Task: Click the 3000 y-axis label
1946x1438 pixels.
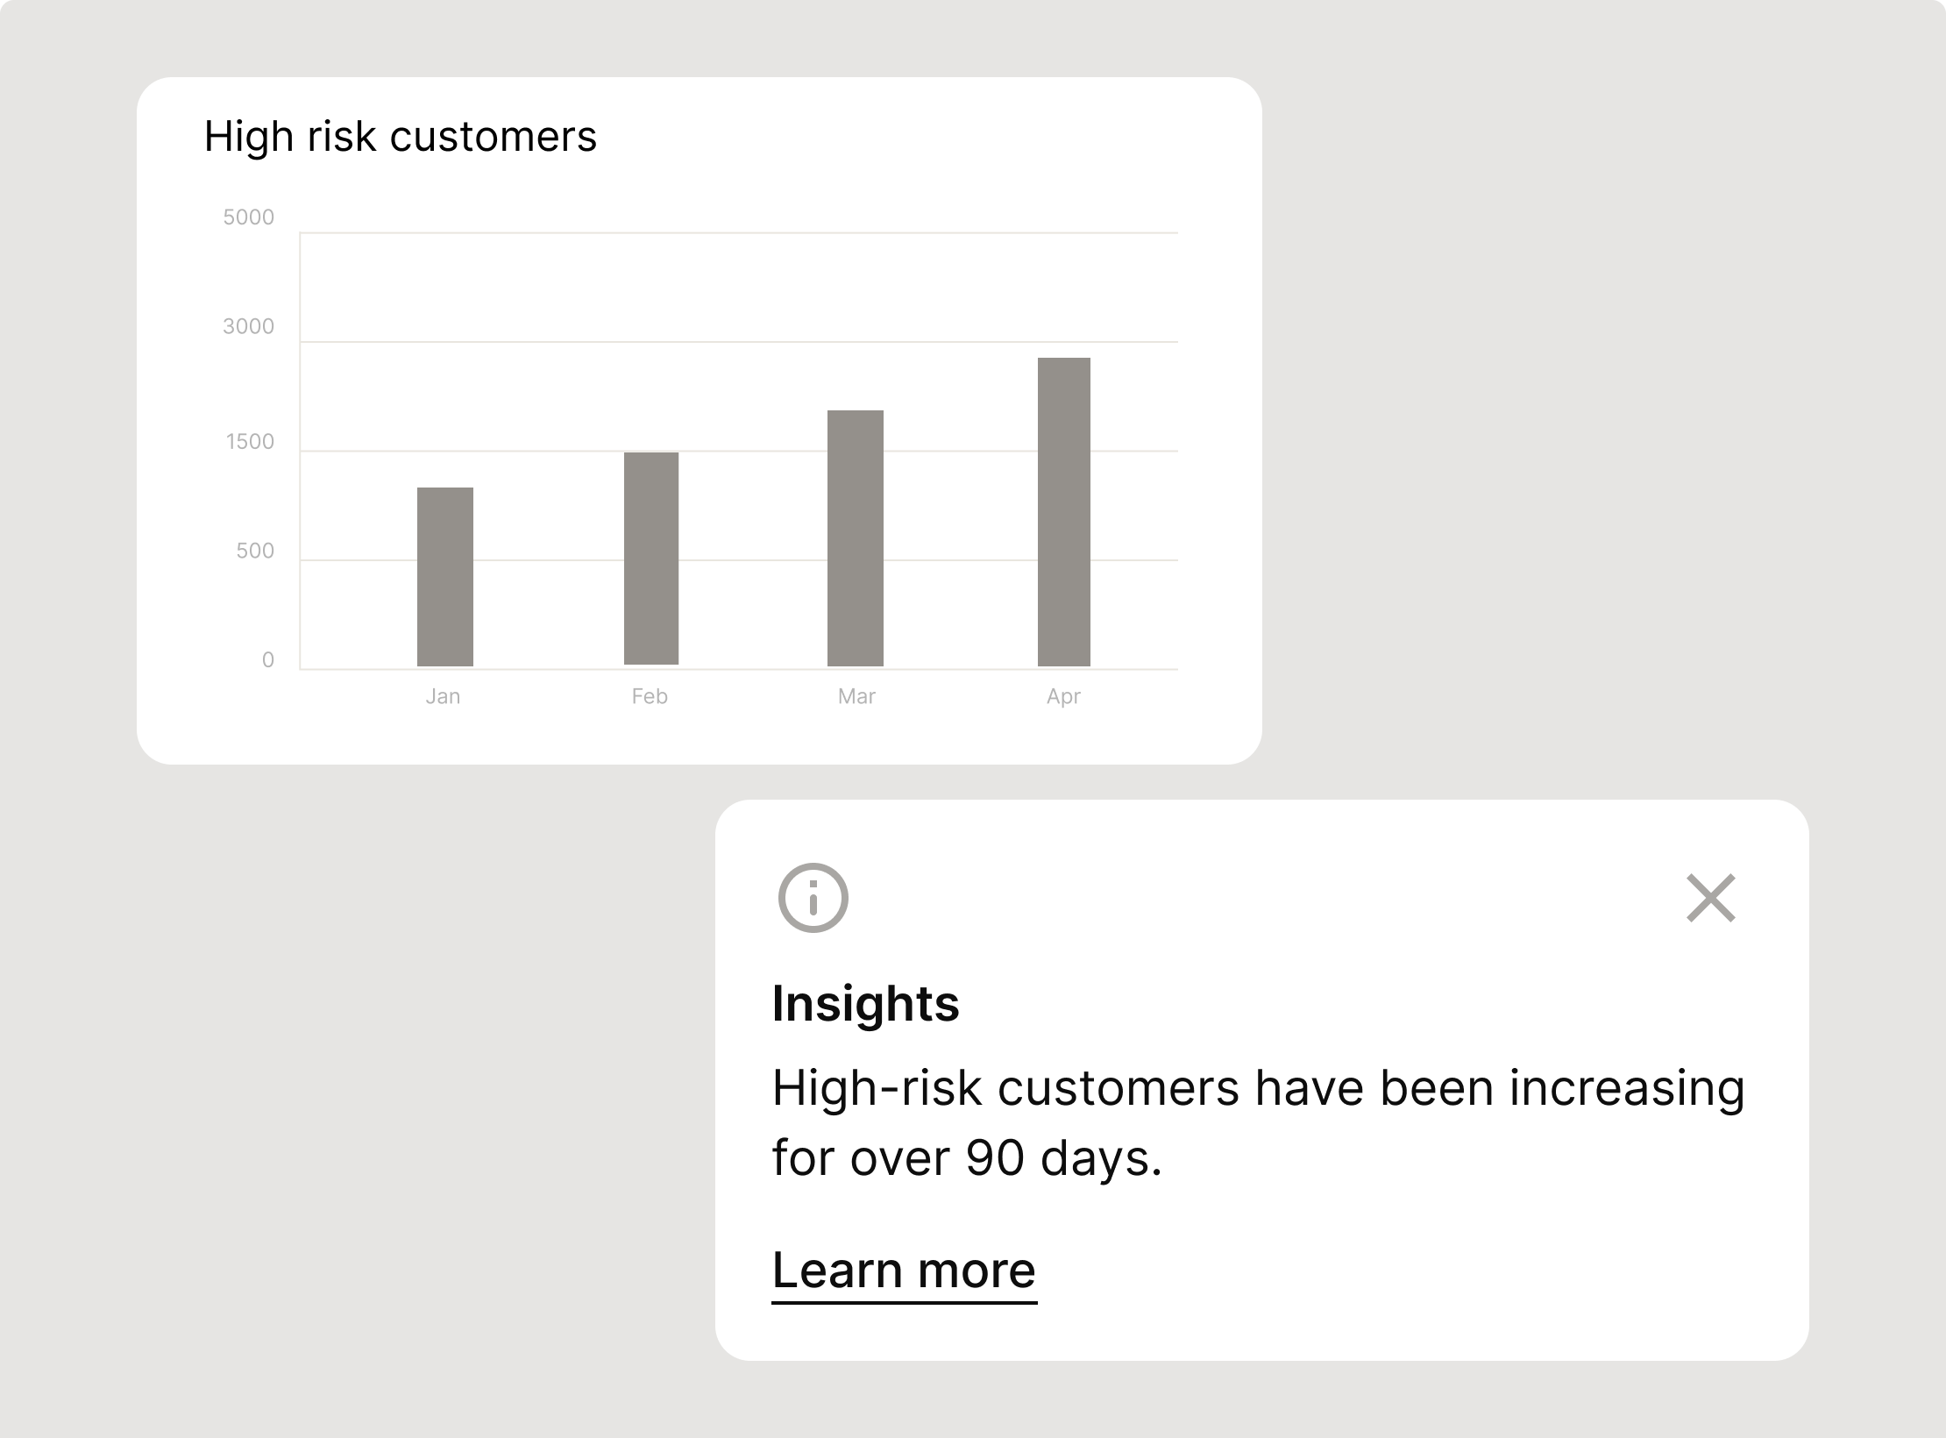Action: coord(249,326)
